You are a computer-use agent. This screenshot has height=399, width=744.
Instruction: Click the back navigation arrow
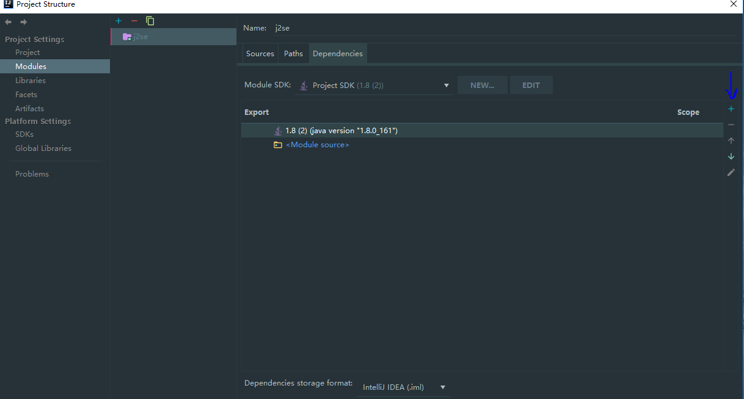point(9,22)
